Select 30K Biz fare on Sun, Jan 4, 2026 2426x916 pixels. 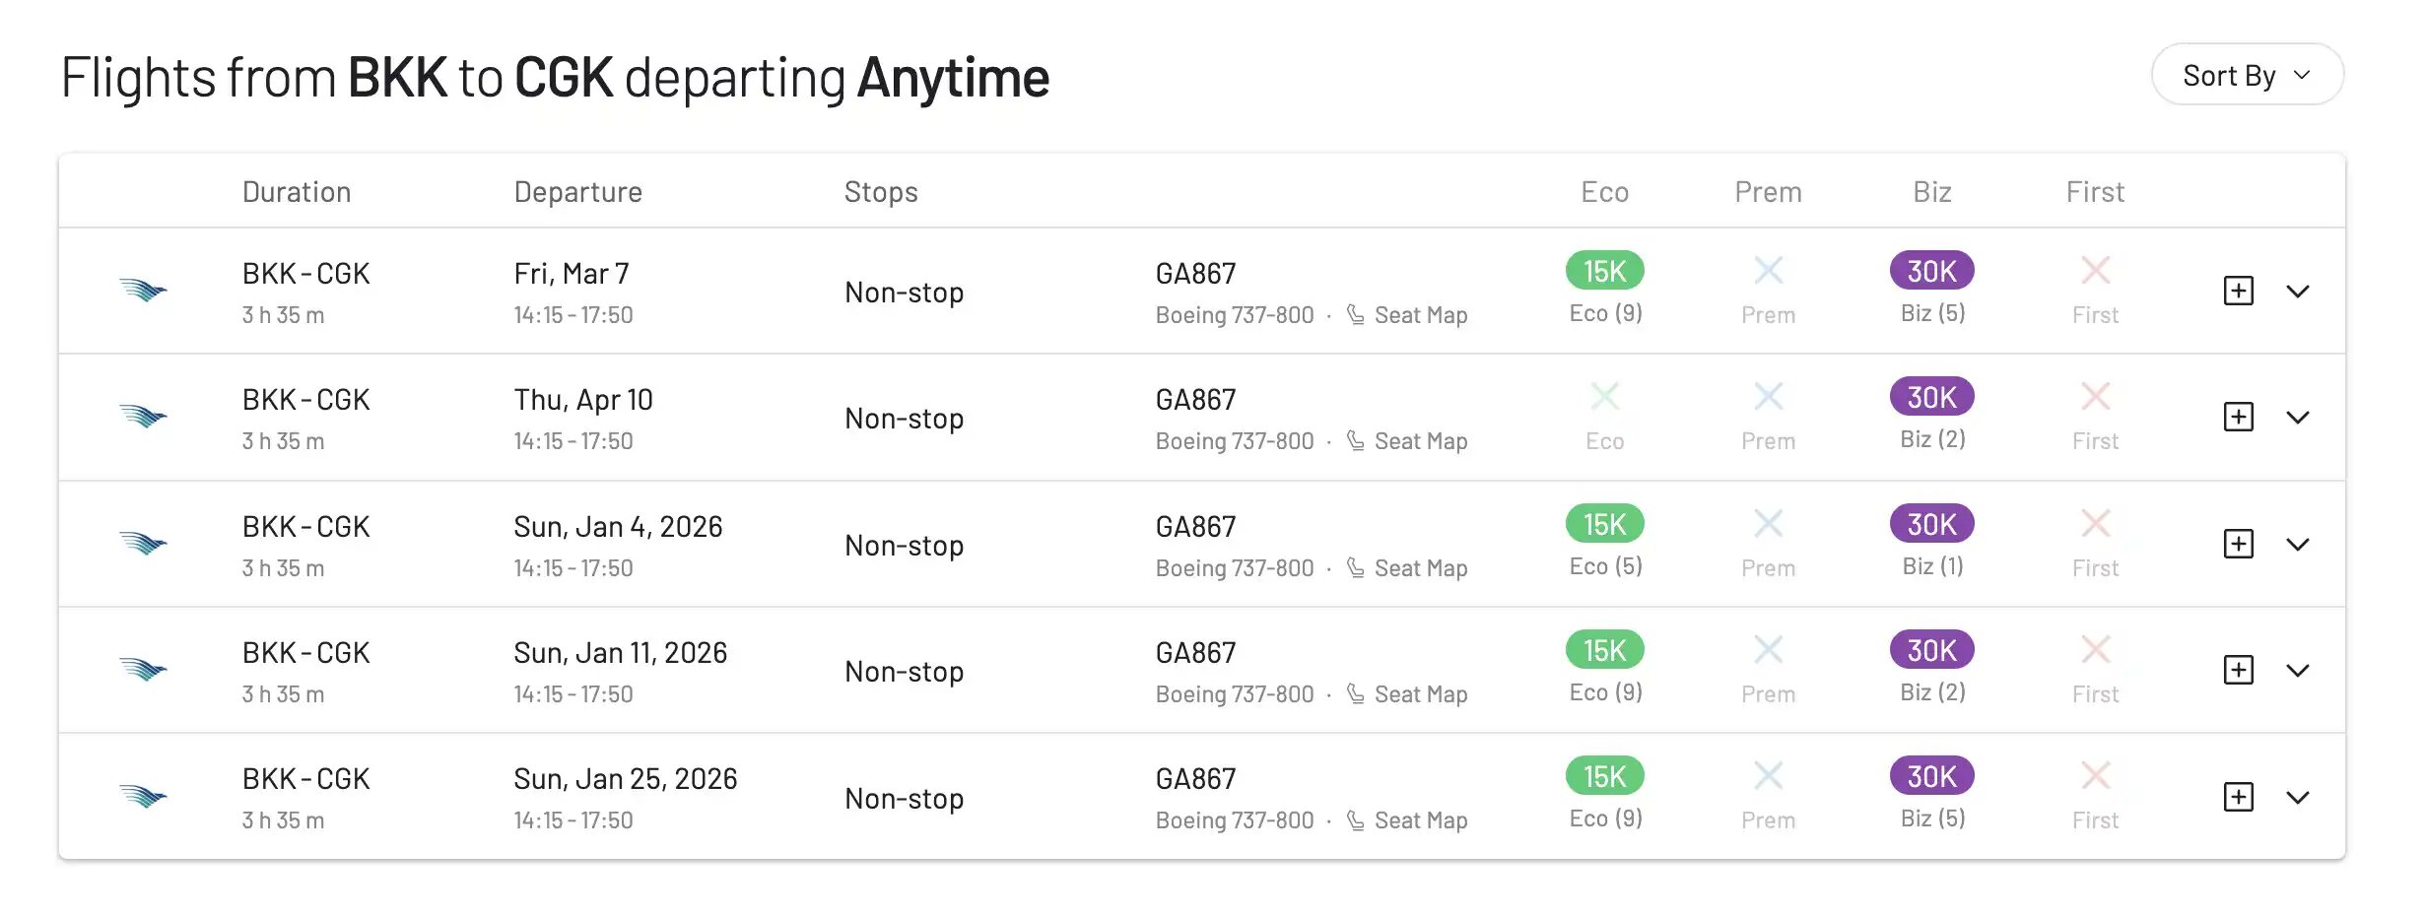click(x=1932, y=524)
